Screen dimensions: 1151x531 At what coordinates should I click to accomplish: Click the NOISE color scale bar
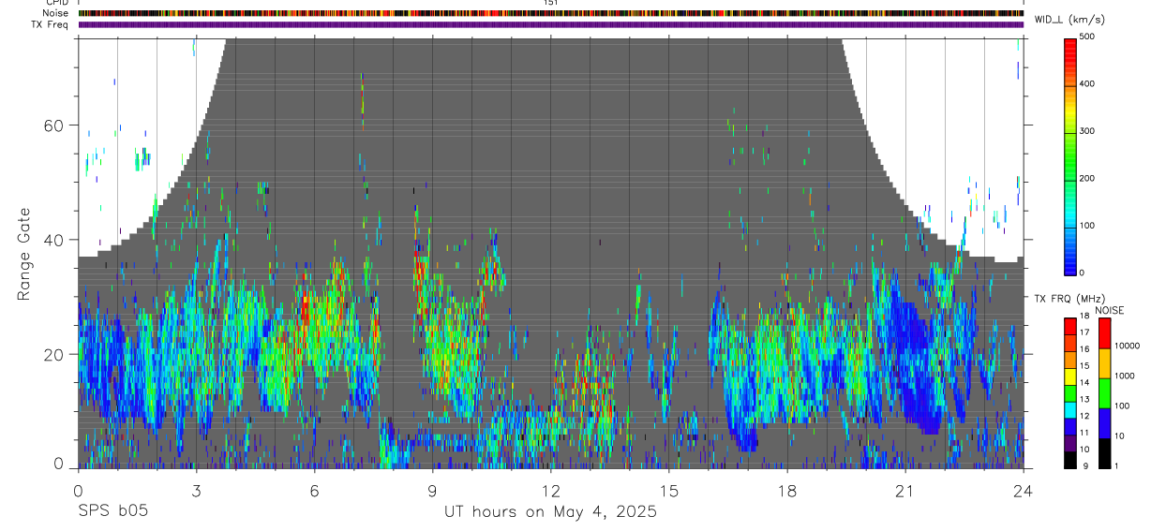point(1104,392)
